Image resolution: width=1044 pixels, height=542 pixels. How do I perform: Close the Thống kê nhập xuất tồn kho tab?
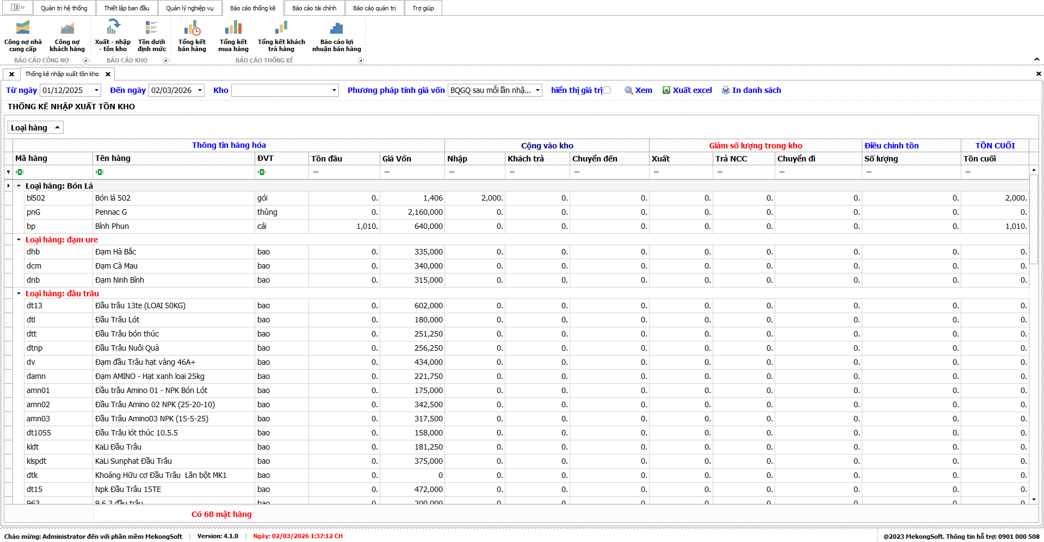(108, 74)
